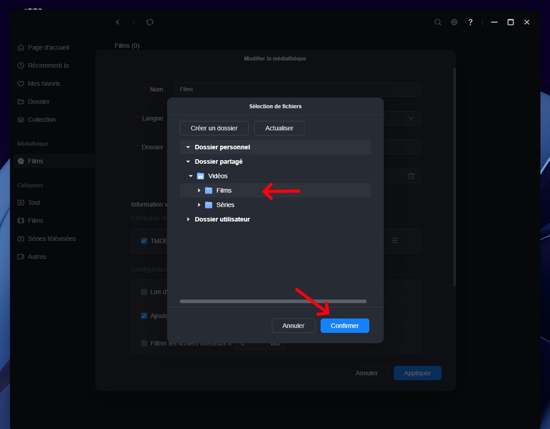Toggle the TMDB checkbox
This screenshot has width=550, height=429.
(x=144, y=241)
